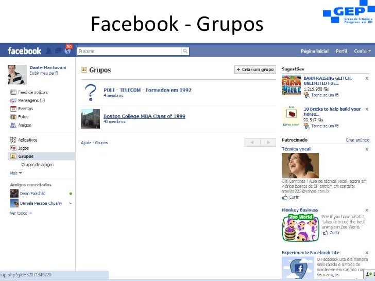
Task: Open Jogos in sidebar
Action: 24,148
